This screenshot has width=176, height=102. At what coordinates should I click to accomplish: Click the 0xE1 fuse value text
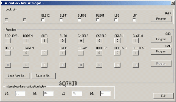click(168, 34)
